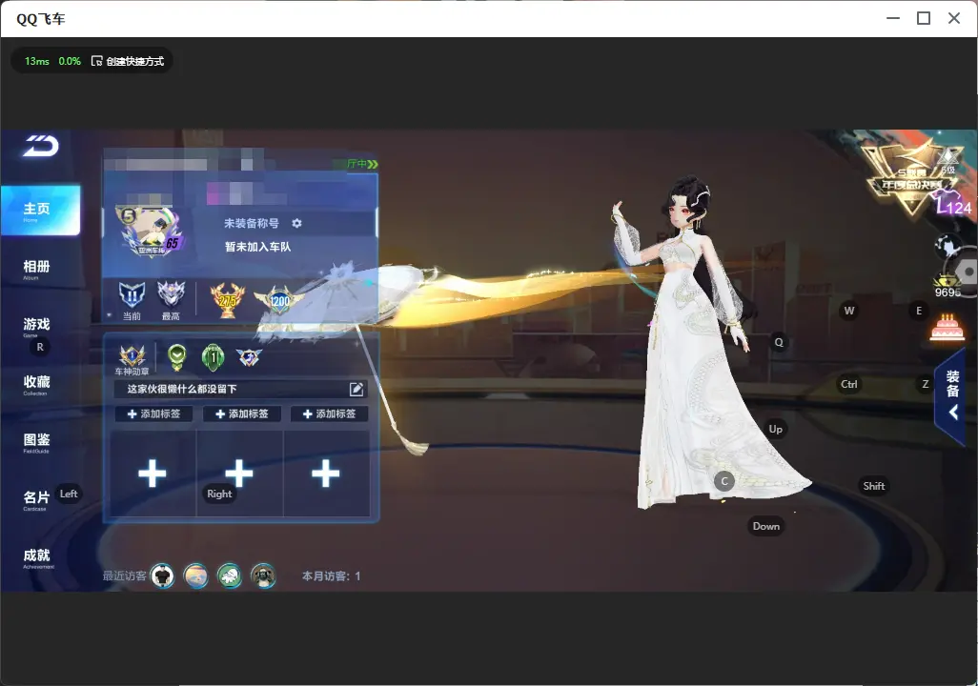Select the 名片 cardcase tab

click(36, 499)
